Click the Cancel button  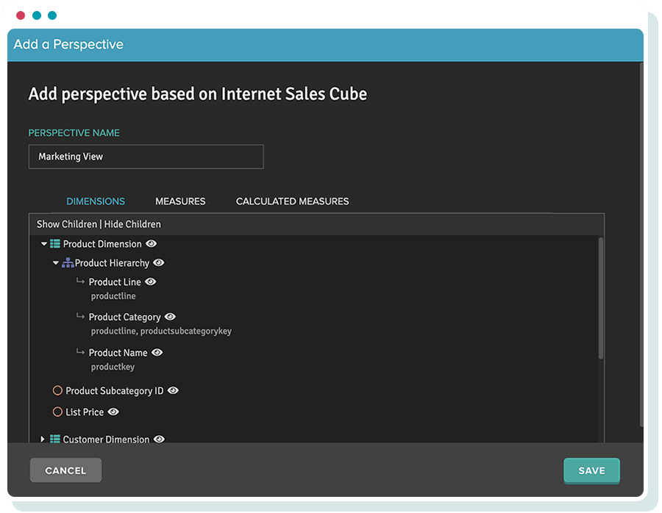coord(65,470)
